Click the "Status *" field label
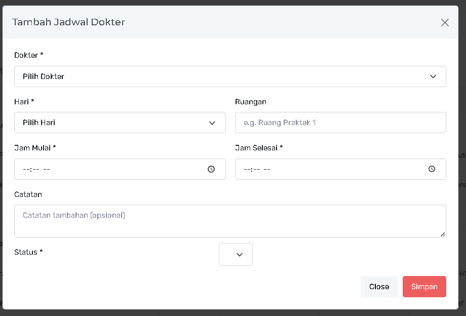Image resolution: width=466 pixels, height=316 pixels. (x=28, y=252)
